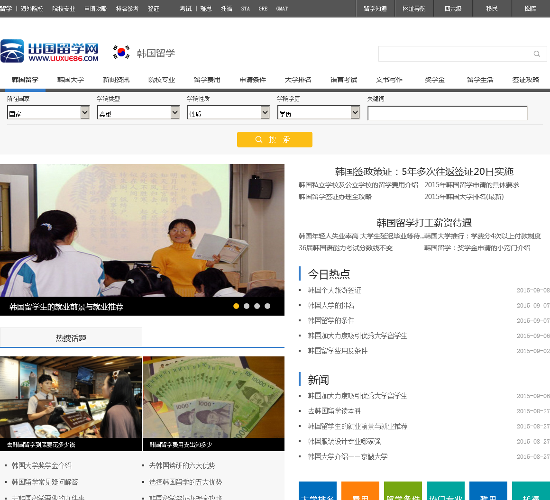The image size is (550, 500).
Task: Open the 四六级 top bar button
Action: click(453, 9)
